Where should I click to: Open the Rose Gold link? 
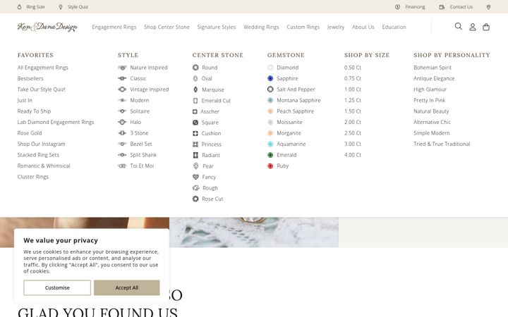[x=30, y=133]
